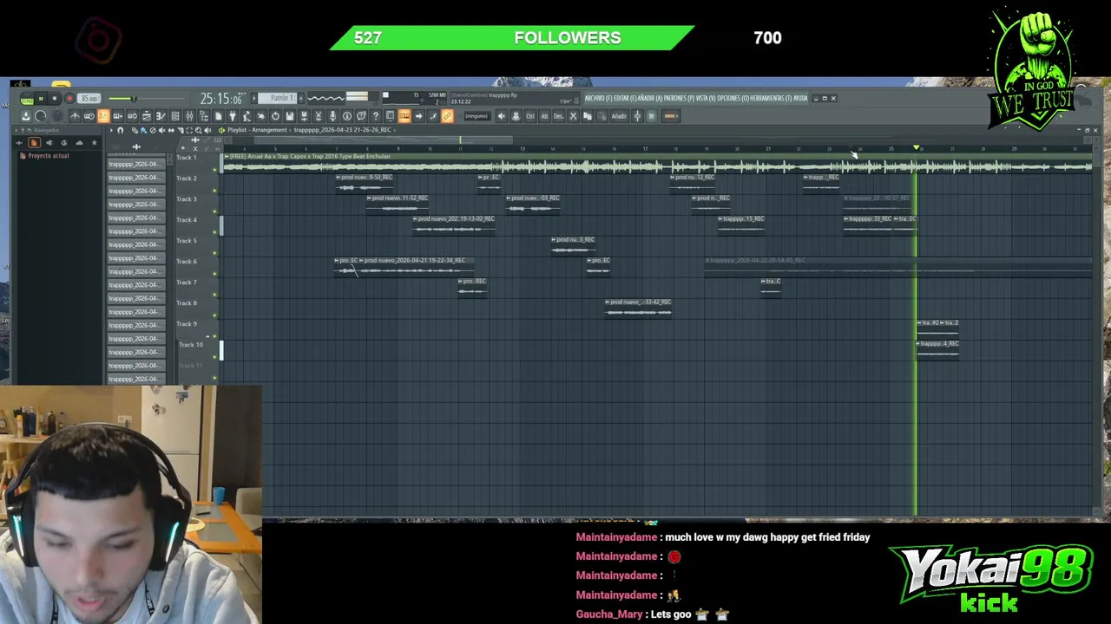1111x624 pixels.
Task: Select the playlist paint brush tool
Action: (x=144, y=130)
